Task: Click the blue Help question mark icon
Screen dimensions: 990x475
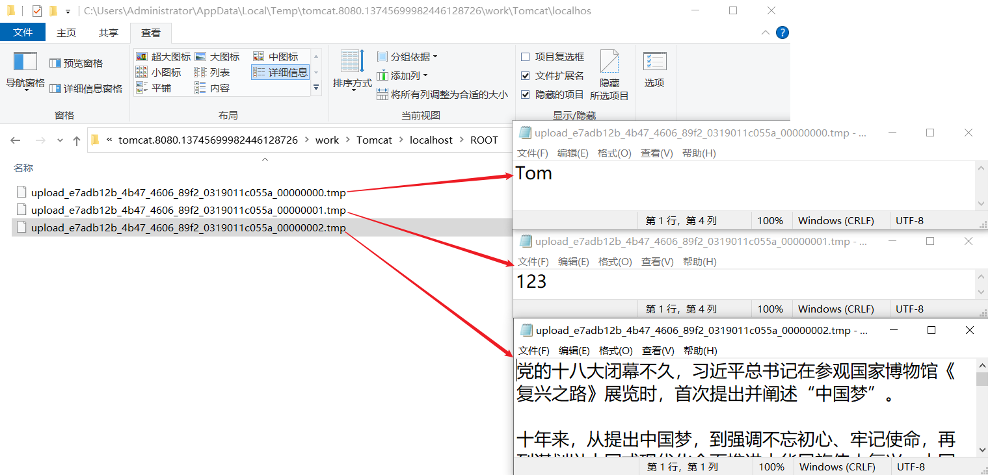Action: click(783, 32)
